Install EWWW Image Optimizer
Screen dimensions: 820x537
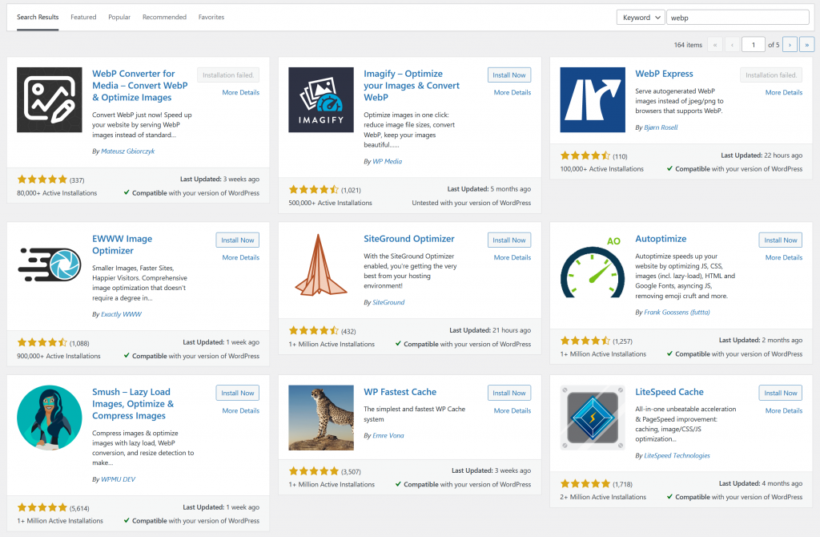237,240
